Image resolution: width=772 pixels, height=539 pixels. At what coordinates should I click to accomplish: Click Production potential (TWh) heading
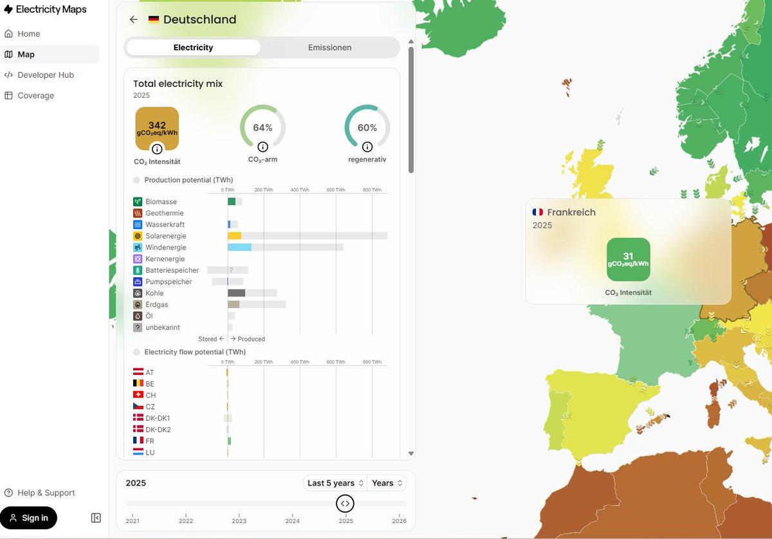[188, 180]
